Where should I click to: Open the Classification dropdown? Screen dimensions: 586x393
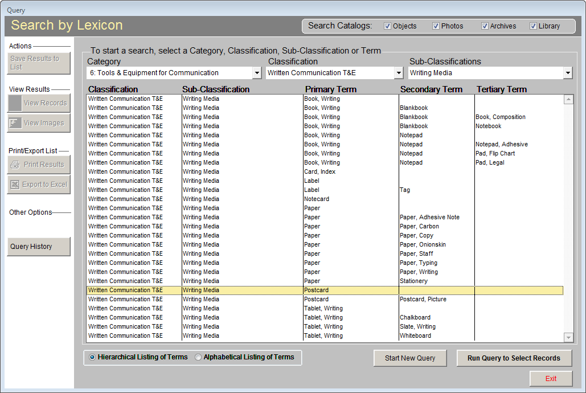pos(399,73)
